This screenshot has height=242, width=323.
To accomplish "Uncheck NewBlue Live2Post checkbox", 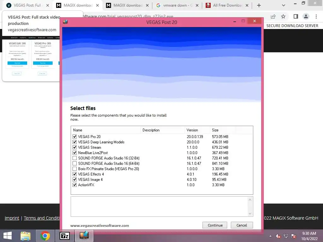I will 74,153.
